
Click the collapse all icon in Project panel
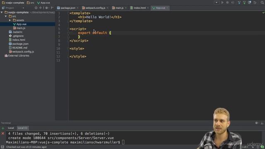coord(41,8)
